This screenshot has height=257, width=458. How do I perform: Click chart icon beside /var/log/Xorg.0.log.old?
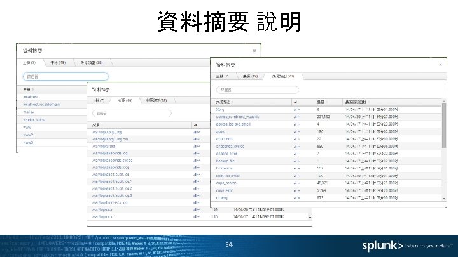click(197, 139)
